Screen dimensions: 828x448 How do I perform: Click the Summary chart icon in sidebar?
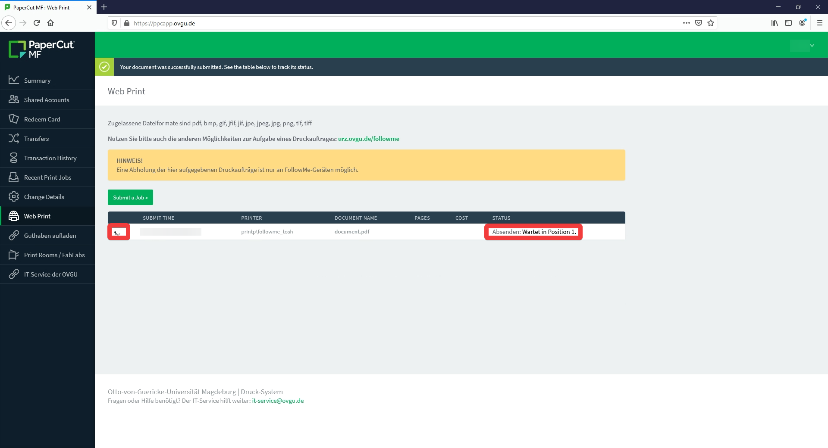pos(14,80)
